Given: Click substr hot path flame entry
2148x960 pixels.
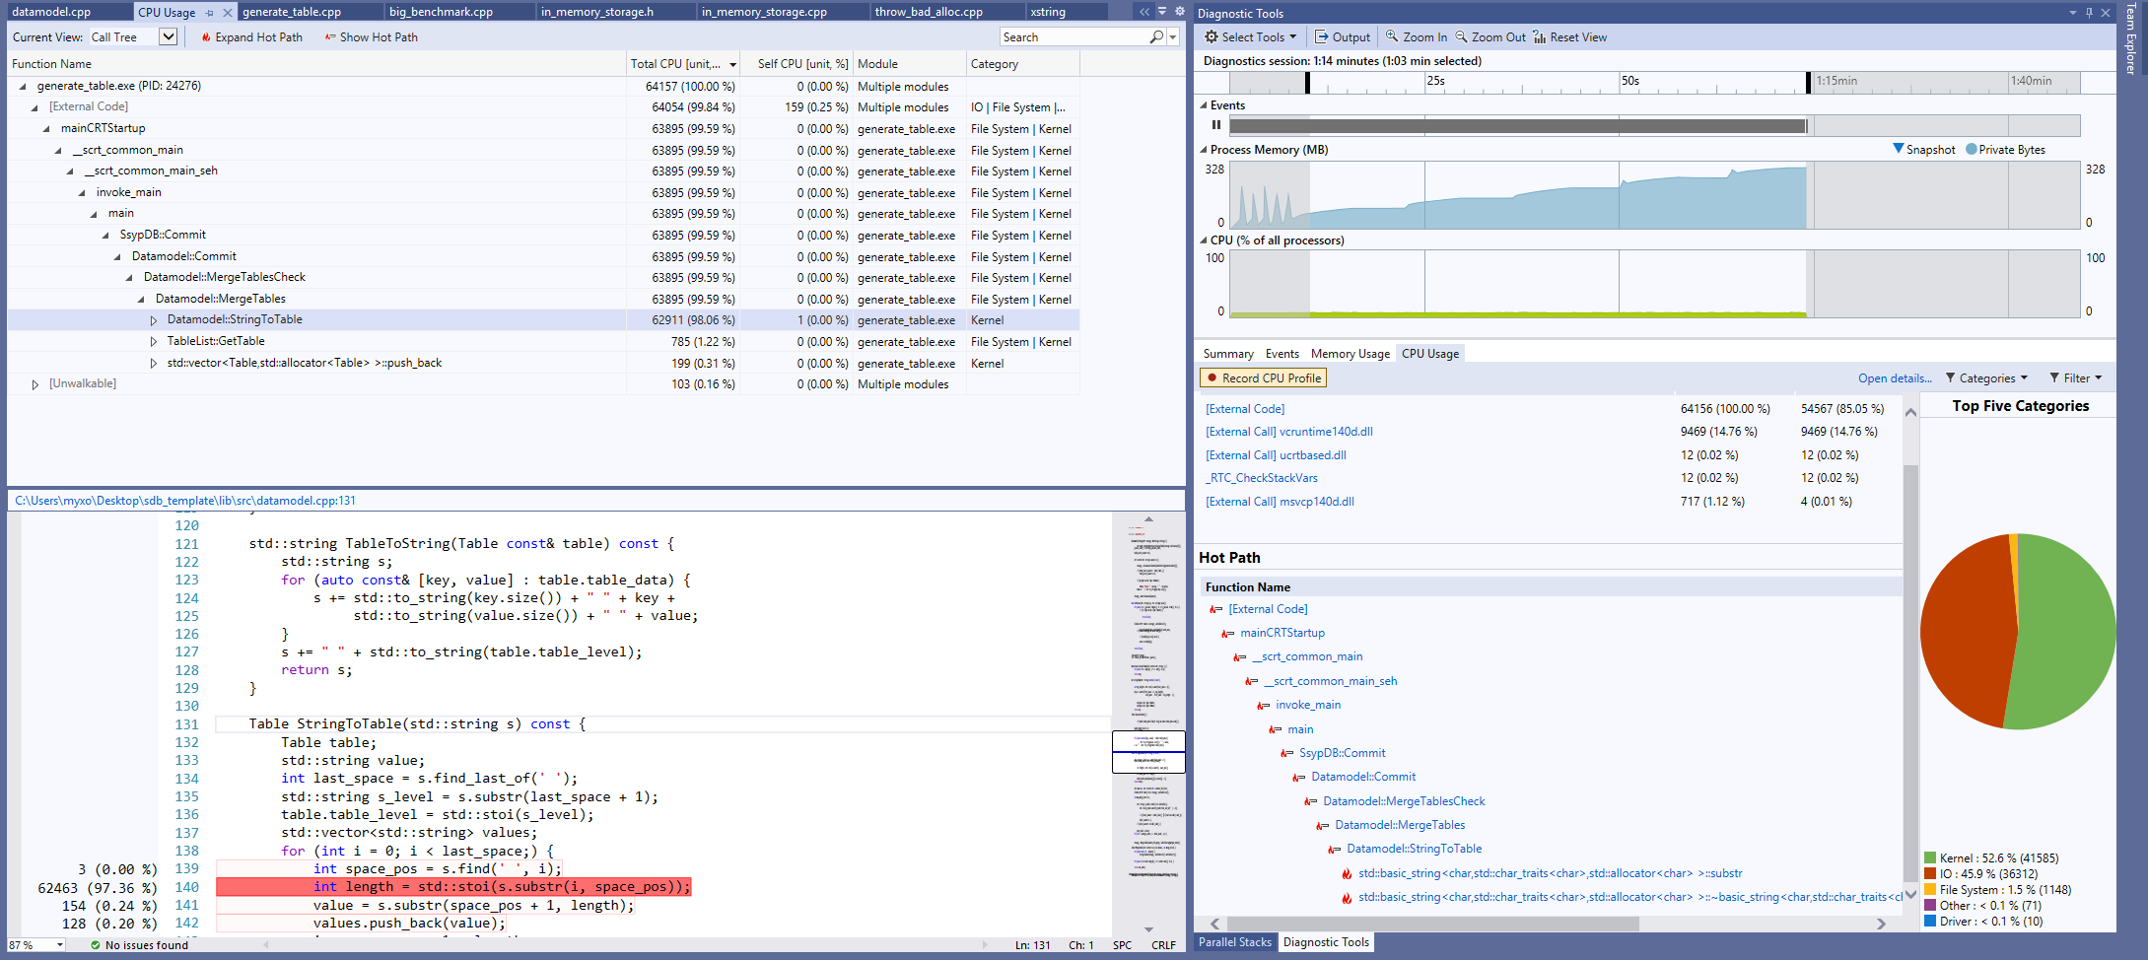Looking at the screenshot, I should point(1550,873).
